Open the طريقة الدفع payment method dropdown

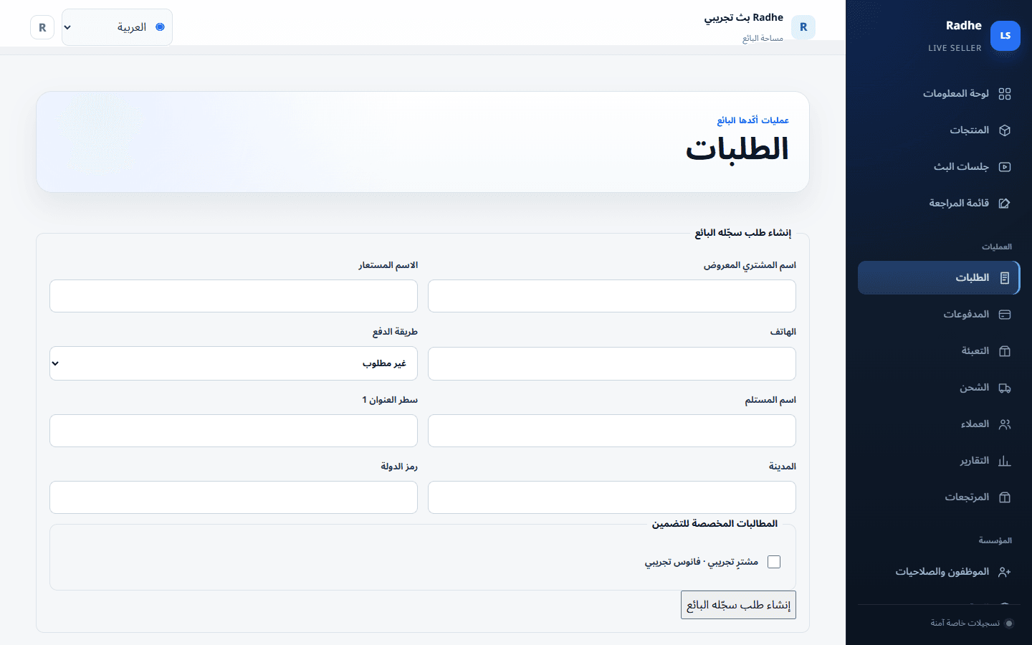point(234,363)
